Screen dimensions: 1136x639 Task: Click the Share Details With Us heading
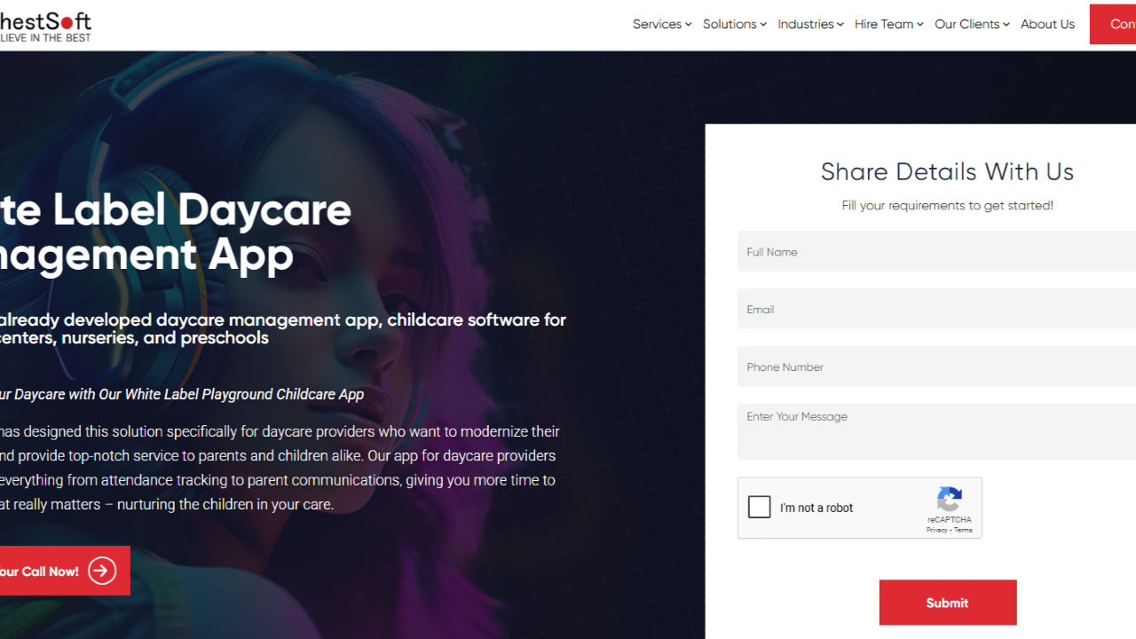pos(947,171)
